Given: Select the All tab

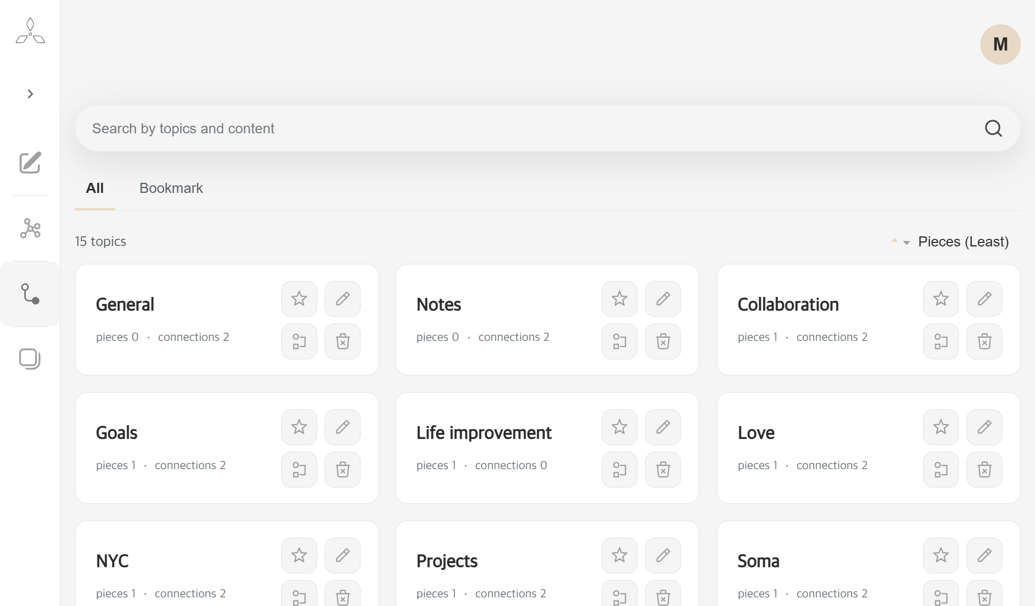Looking at the screenshot, I should pos(95,188).
